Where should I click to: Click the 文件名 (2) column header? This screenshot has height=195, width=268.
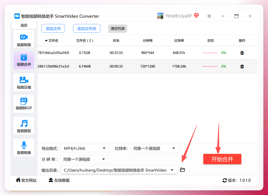[x=85, y=41]
